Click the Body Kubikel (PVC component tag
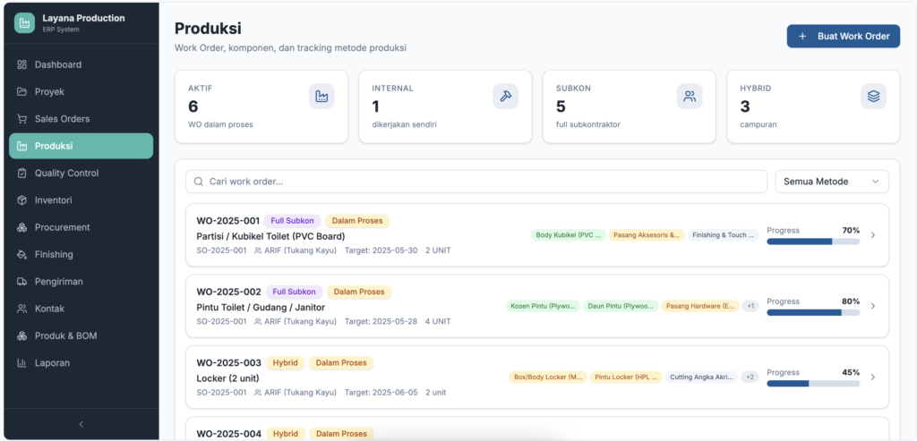 [x=569, y=234]
